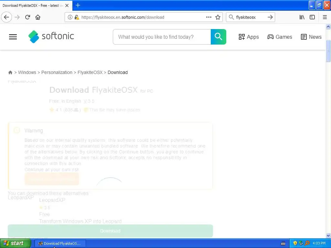Click the green Softonic search button
This screenshot has width=331, height=248.
pos(219,37)
